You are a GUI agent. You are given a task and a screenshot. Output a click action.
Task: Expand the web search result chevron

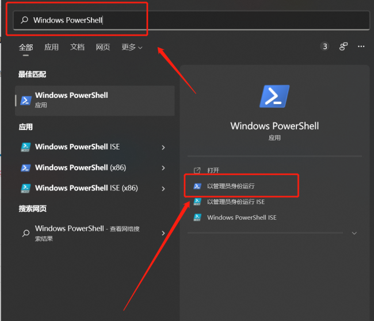coord(163,233)
